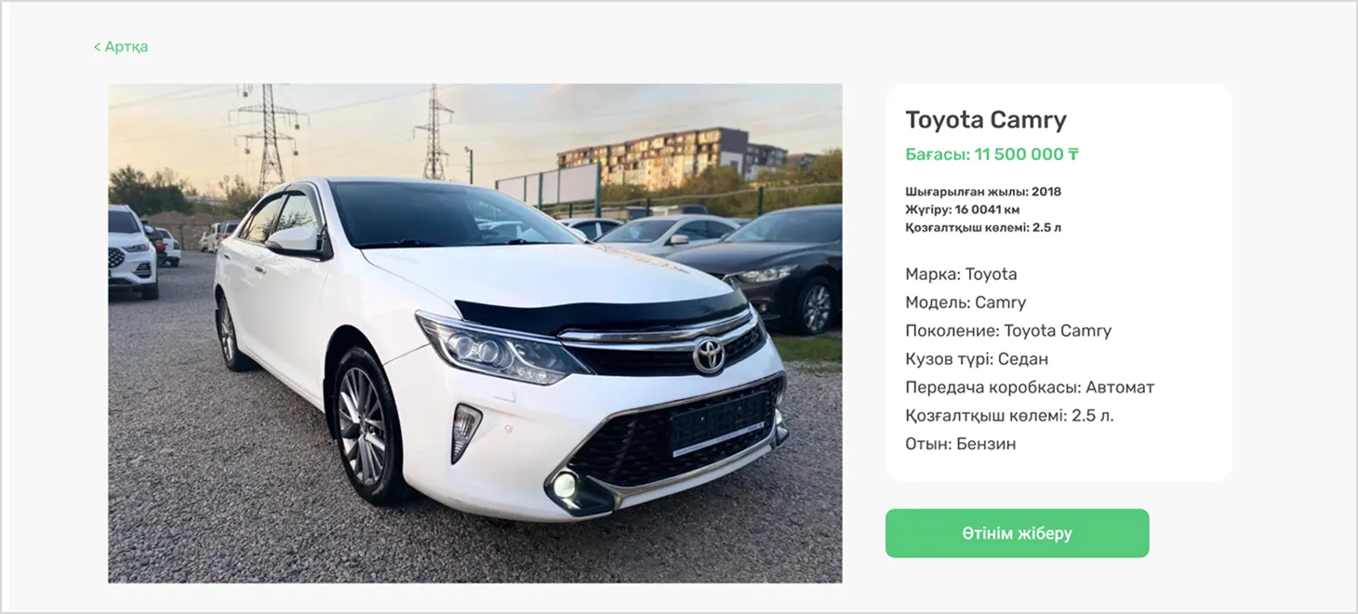Image resolution: width=1358 pixels, height=614 pixels.
Task: Select the Модель: Camry row
Action: tap(965, 302)
